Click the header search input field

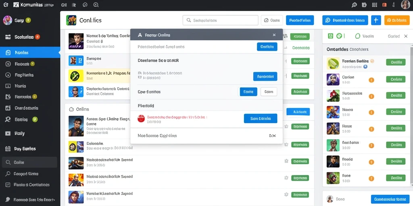[221, 20]
